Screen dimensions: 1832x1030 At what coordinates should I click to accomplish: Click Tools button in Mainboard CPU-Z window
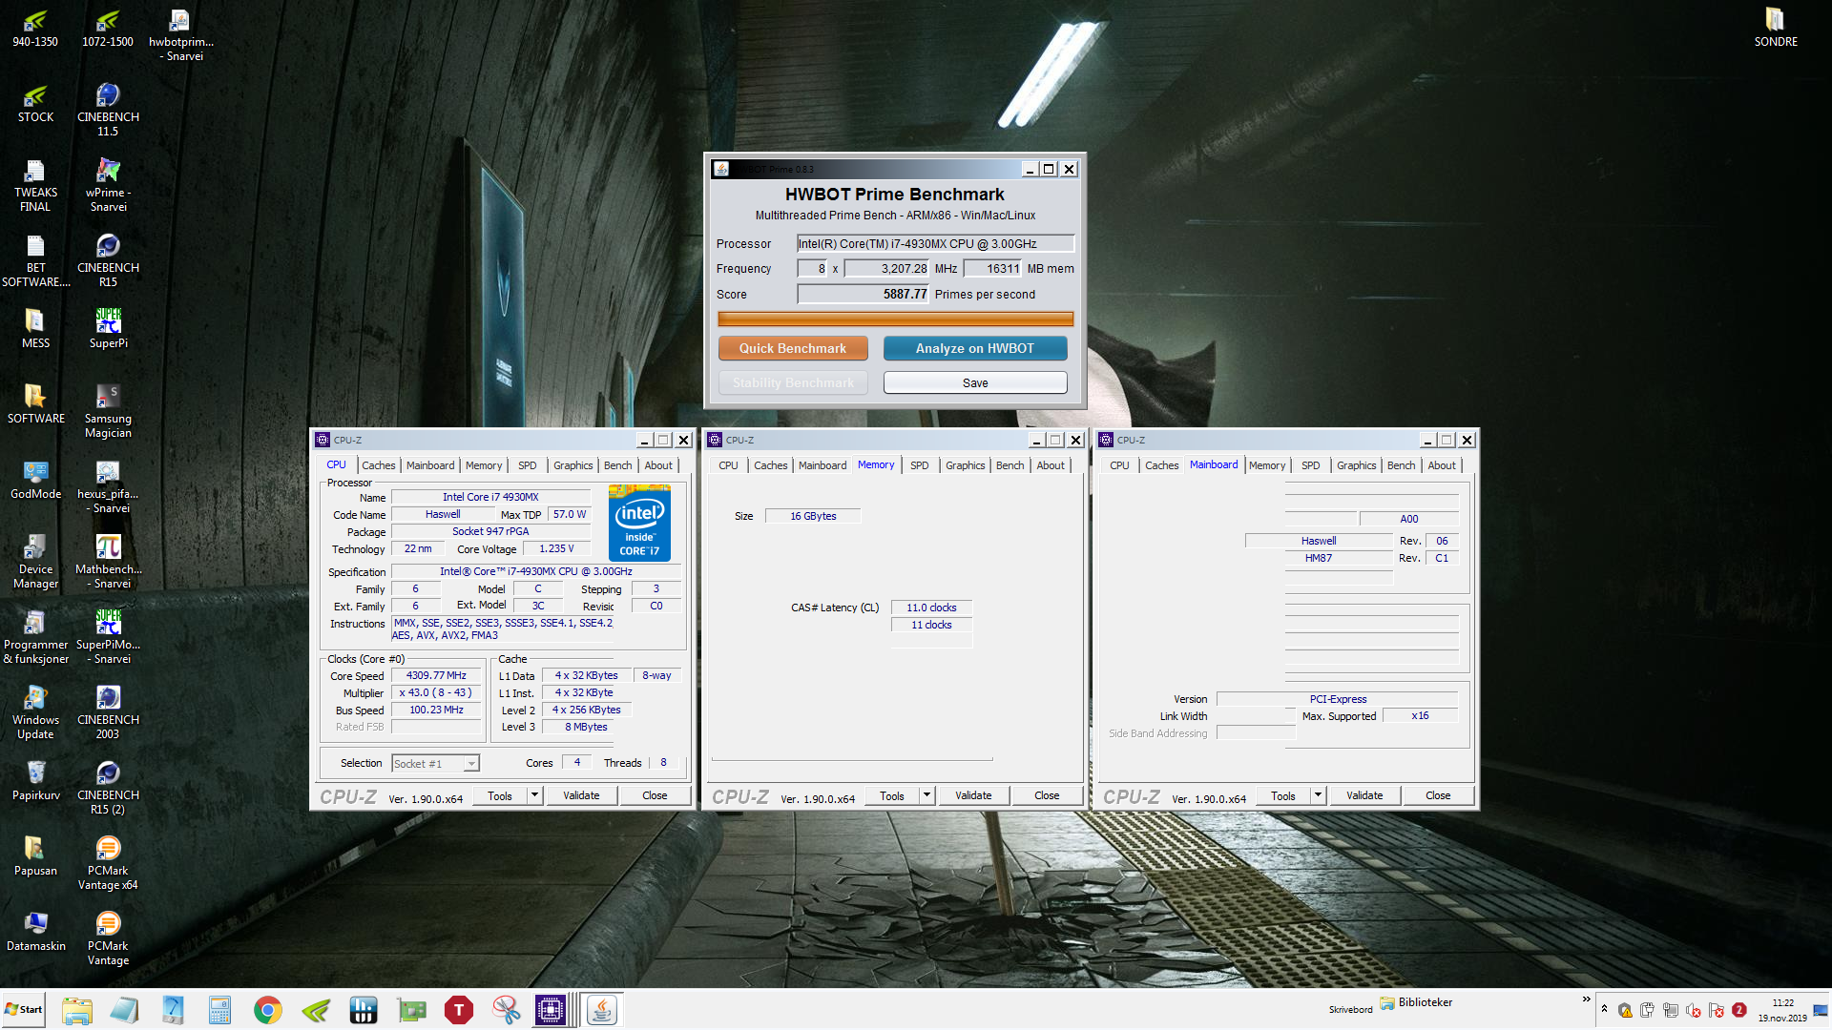point(1283,795)
